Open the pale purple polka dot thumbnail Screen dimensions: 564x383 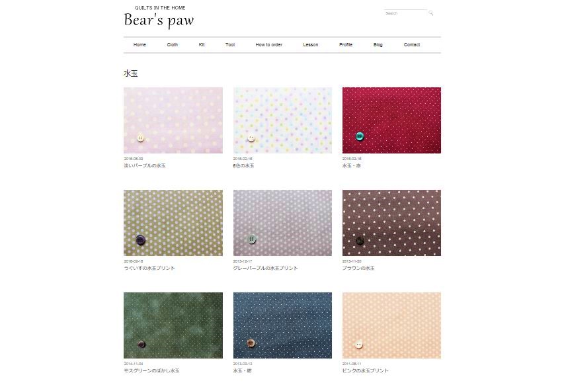(173, 120)
